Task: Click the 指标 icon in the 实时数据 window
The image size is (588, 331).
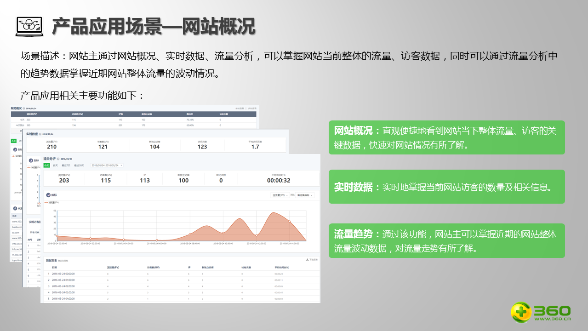Action: click(30, 160)
